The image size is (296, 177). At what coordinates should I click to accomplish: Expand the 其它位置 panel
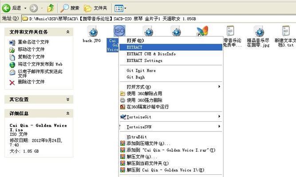click(x=68, y=99)
